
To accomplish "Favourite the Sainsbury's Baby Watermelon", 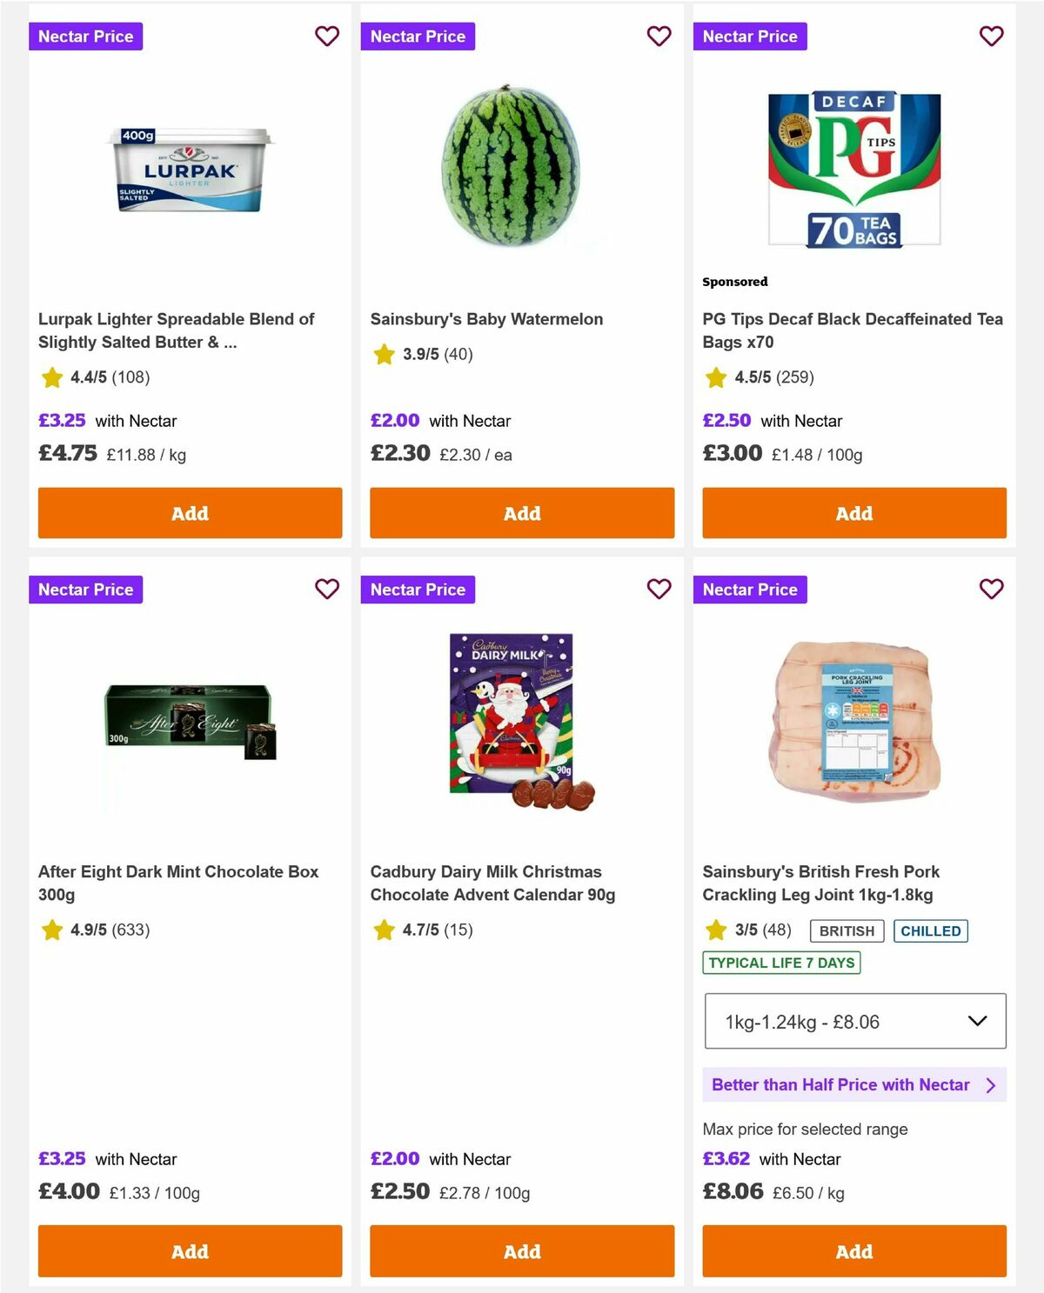I will (659, 37).
